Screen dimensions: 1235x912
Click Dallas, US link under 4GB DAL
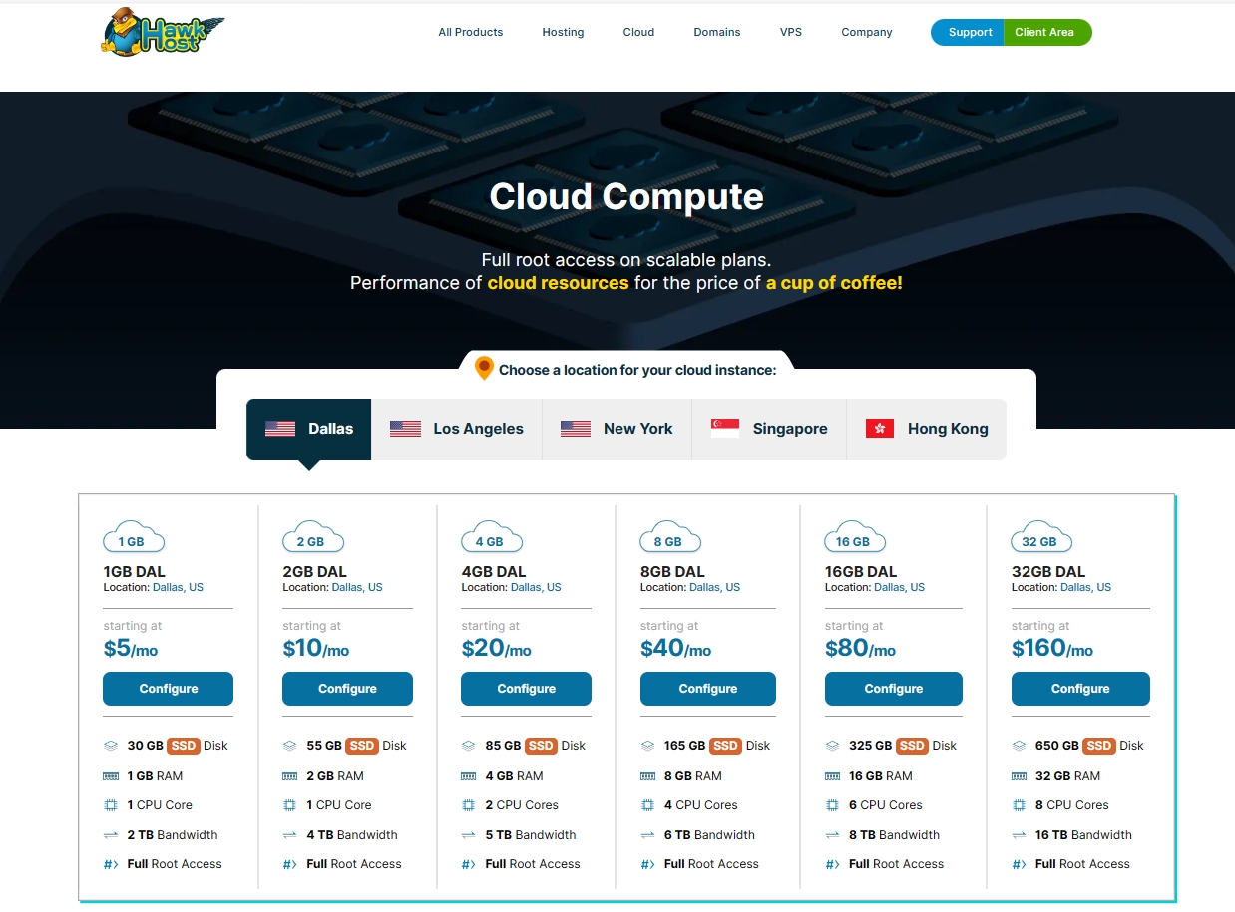point(536,588)
